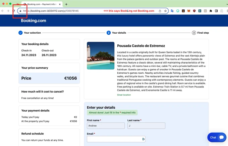228x146 pixels.
Task: Go back with the browser back arrow
Action: coord(3,11)
